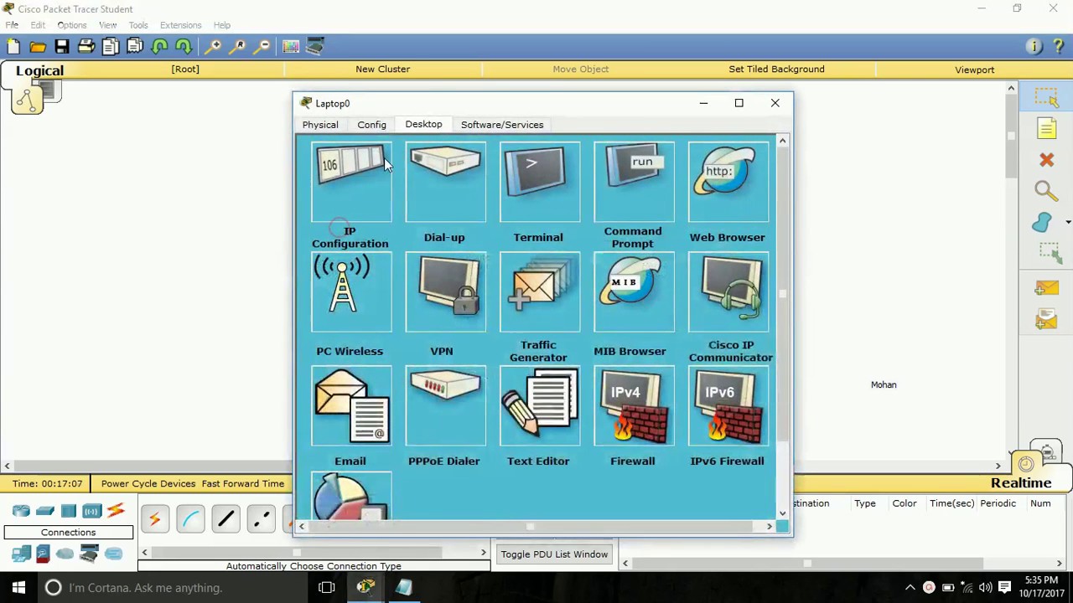
Task: Launch the Traffic Generator app
Action: point(539,293)
